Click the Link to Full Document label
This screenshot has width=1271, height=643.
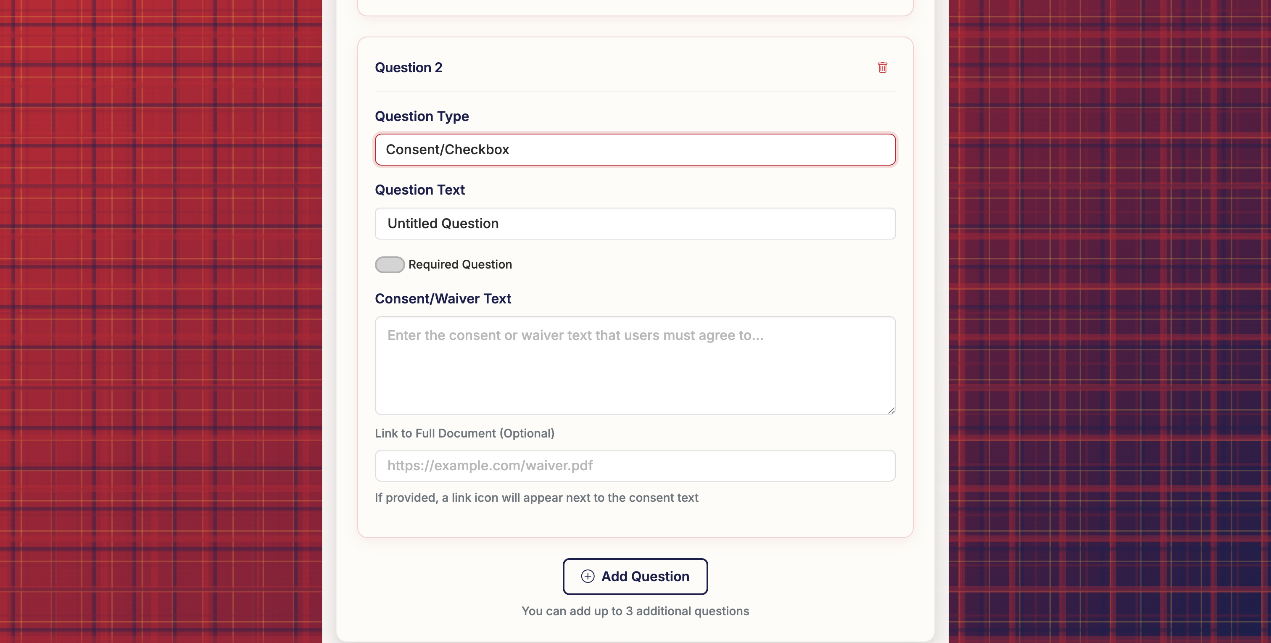pos(464,433)
